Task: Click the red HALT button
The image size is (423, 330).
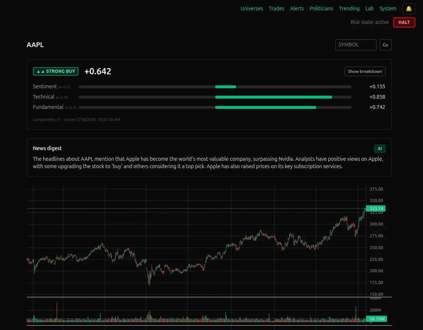Action: (x=404, y=22)
